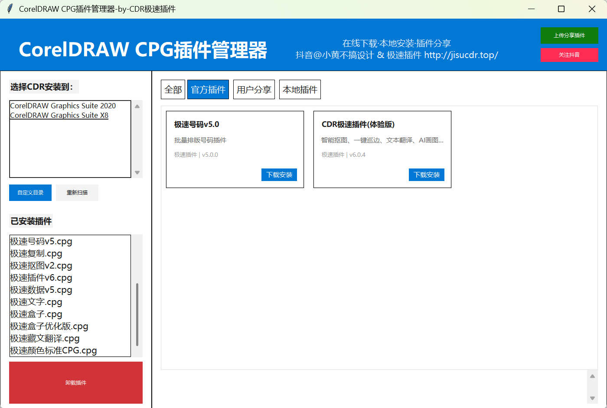Keep viewing the 官方插件 tab
This screenshot has height=408, width=607.
[x=208, y=89]
